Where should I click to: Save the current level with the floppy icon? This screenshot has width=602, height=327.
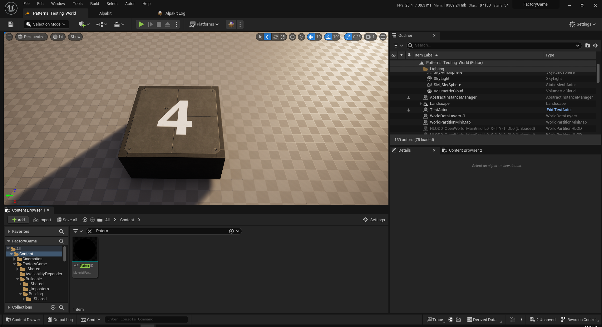pos(10,24)
